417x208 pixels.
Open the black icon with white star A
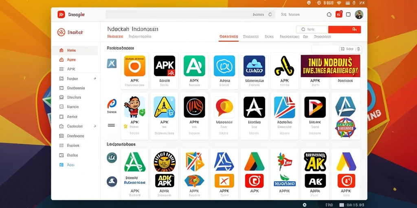click(x=254, y=107)
